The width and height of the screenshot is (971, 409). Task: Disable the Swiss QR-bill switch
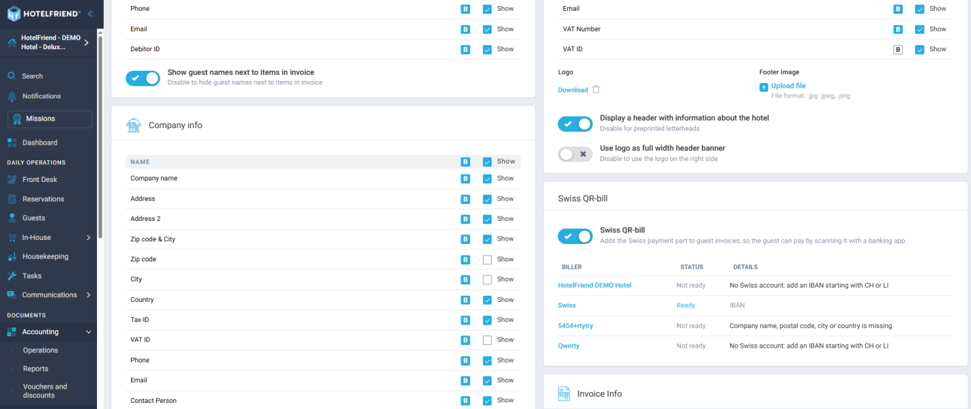tap(575, 237)
